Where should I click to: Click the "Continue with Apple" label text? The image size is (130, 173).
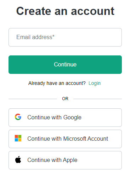[52, 160]
